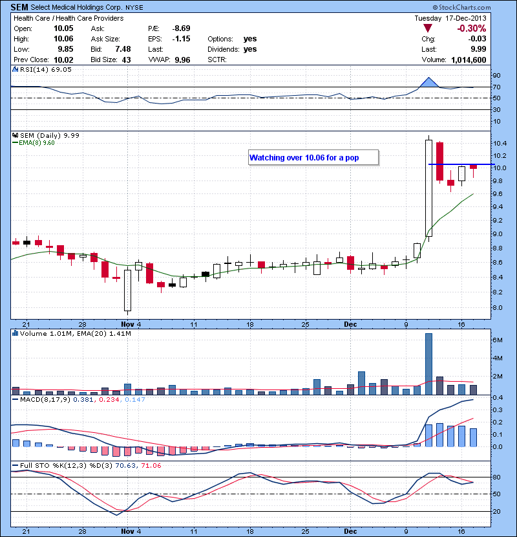Click the MACD signal value 0.234
This screenshot has height=537, width=517.
109,400
